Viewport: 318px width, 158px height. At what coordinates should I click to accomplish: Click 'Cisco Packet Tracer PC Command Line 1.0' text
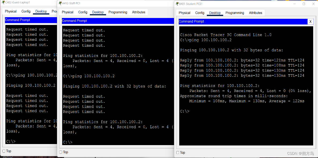(x=226, y=35)
